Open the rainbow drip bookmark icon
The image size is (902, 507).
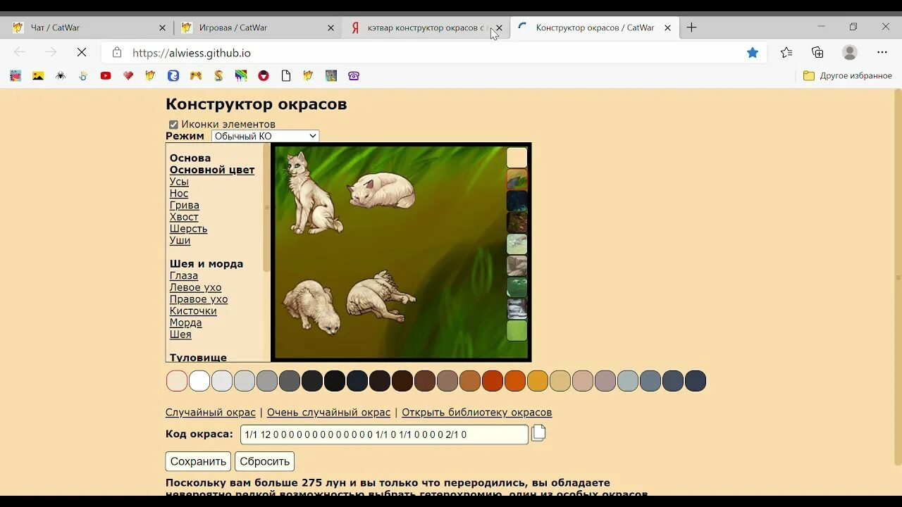(241, 76)
